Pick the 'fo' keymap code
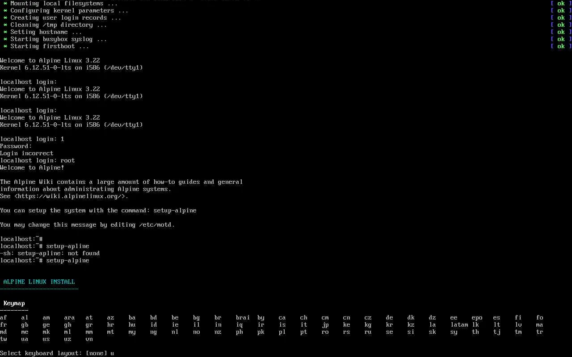The image size is (572, 357). click(x=540, y=317)
